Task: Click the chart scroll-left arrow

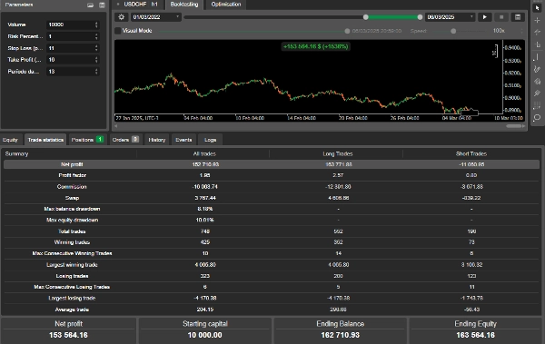Action: (116, 126)
